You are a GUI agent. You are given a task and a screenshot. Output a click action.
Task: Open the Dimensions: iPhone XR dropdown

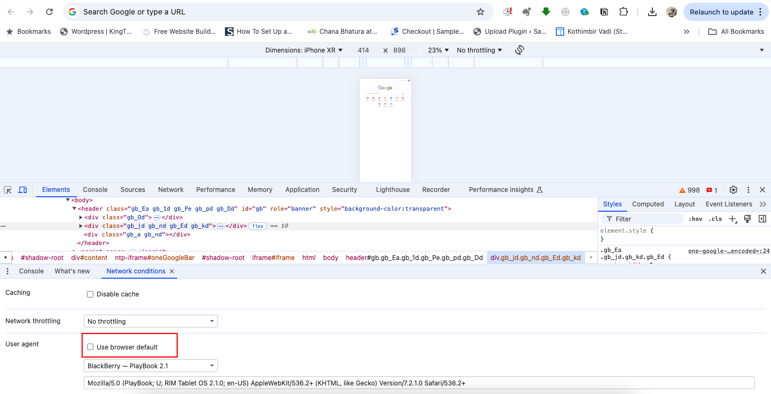303,50
